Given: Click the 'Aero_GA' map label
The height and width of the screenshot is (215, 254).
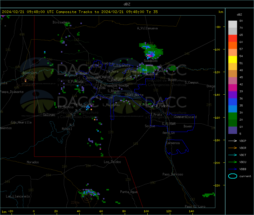Looking at the screenshot, I should [x=169, y=133].
